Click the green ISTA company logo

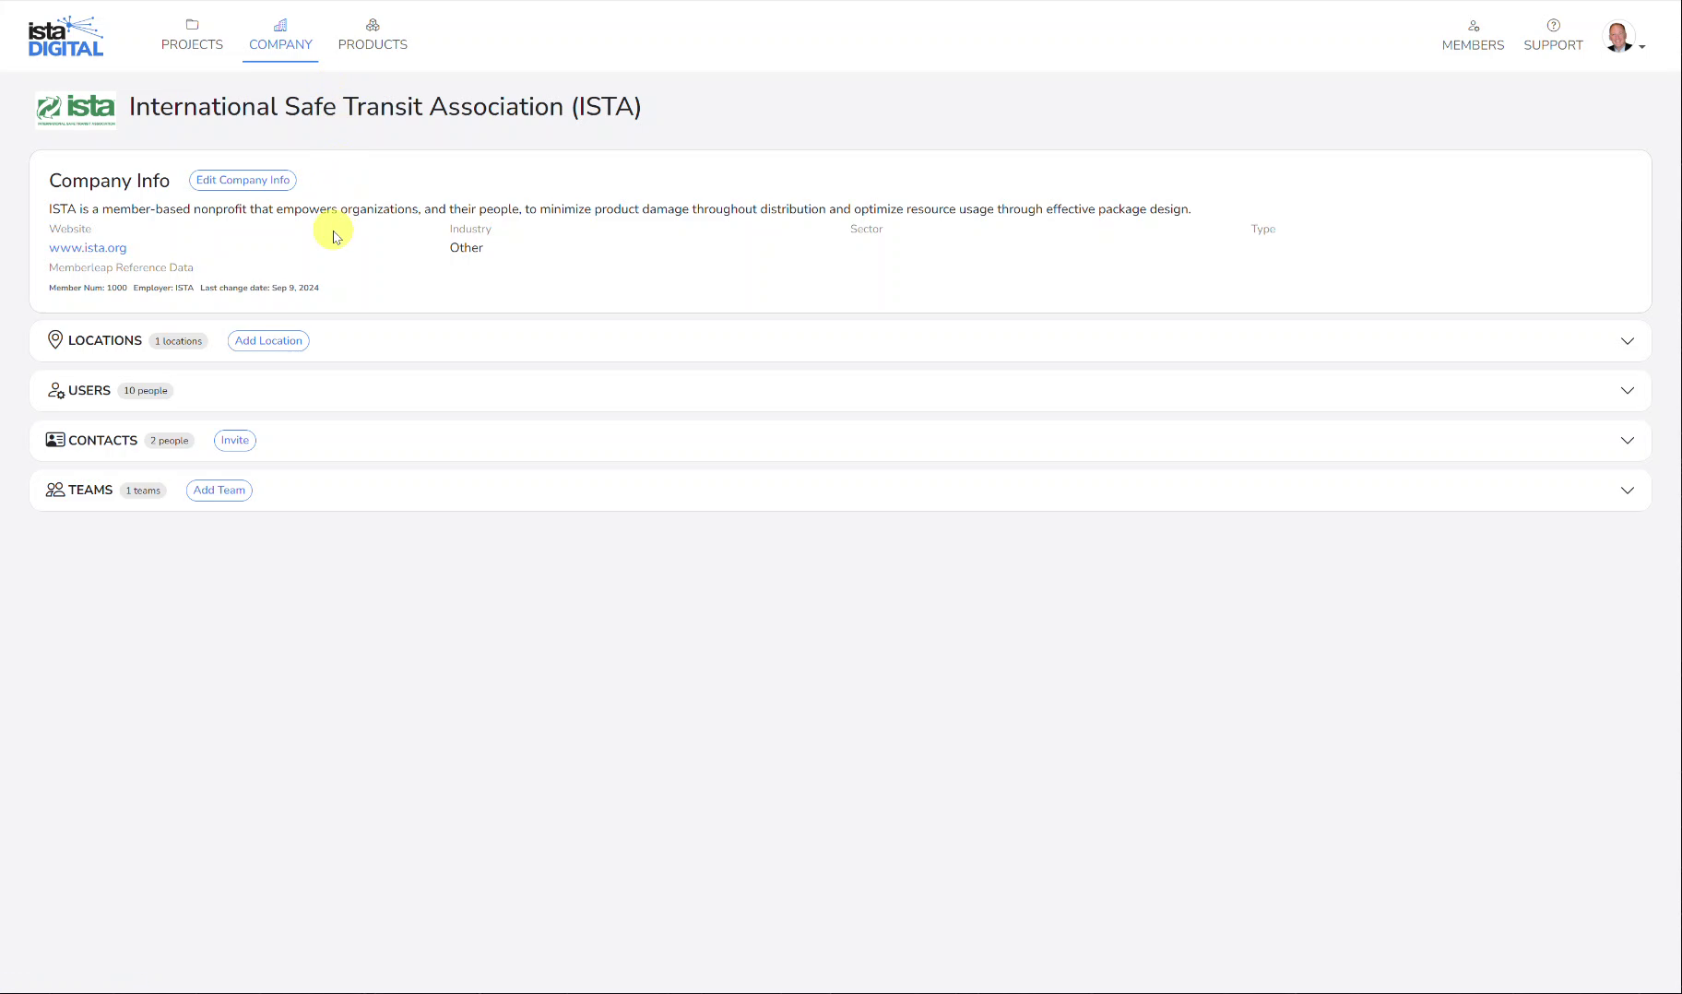[76, 110]
